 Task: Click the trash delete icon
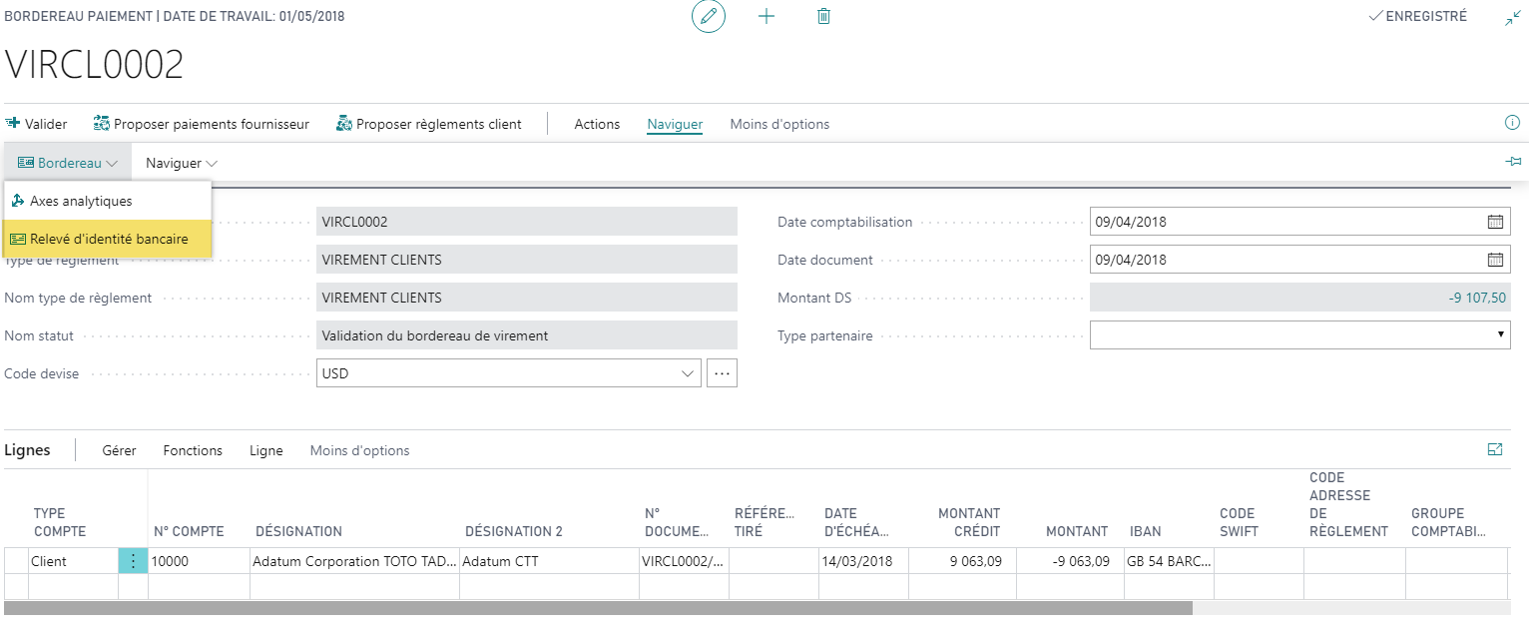tap(823, 17)
